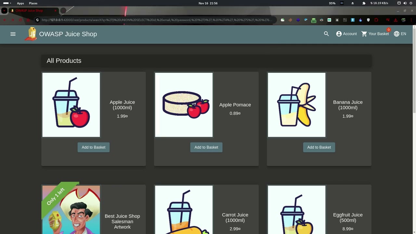
Task: Click the Juice Shop logo icon
Action: pyautogui.click(x=31, y=34)
